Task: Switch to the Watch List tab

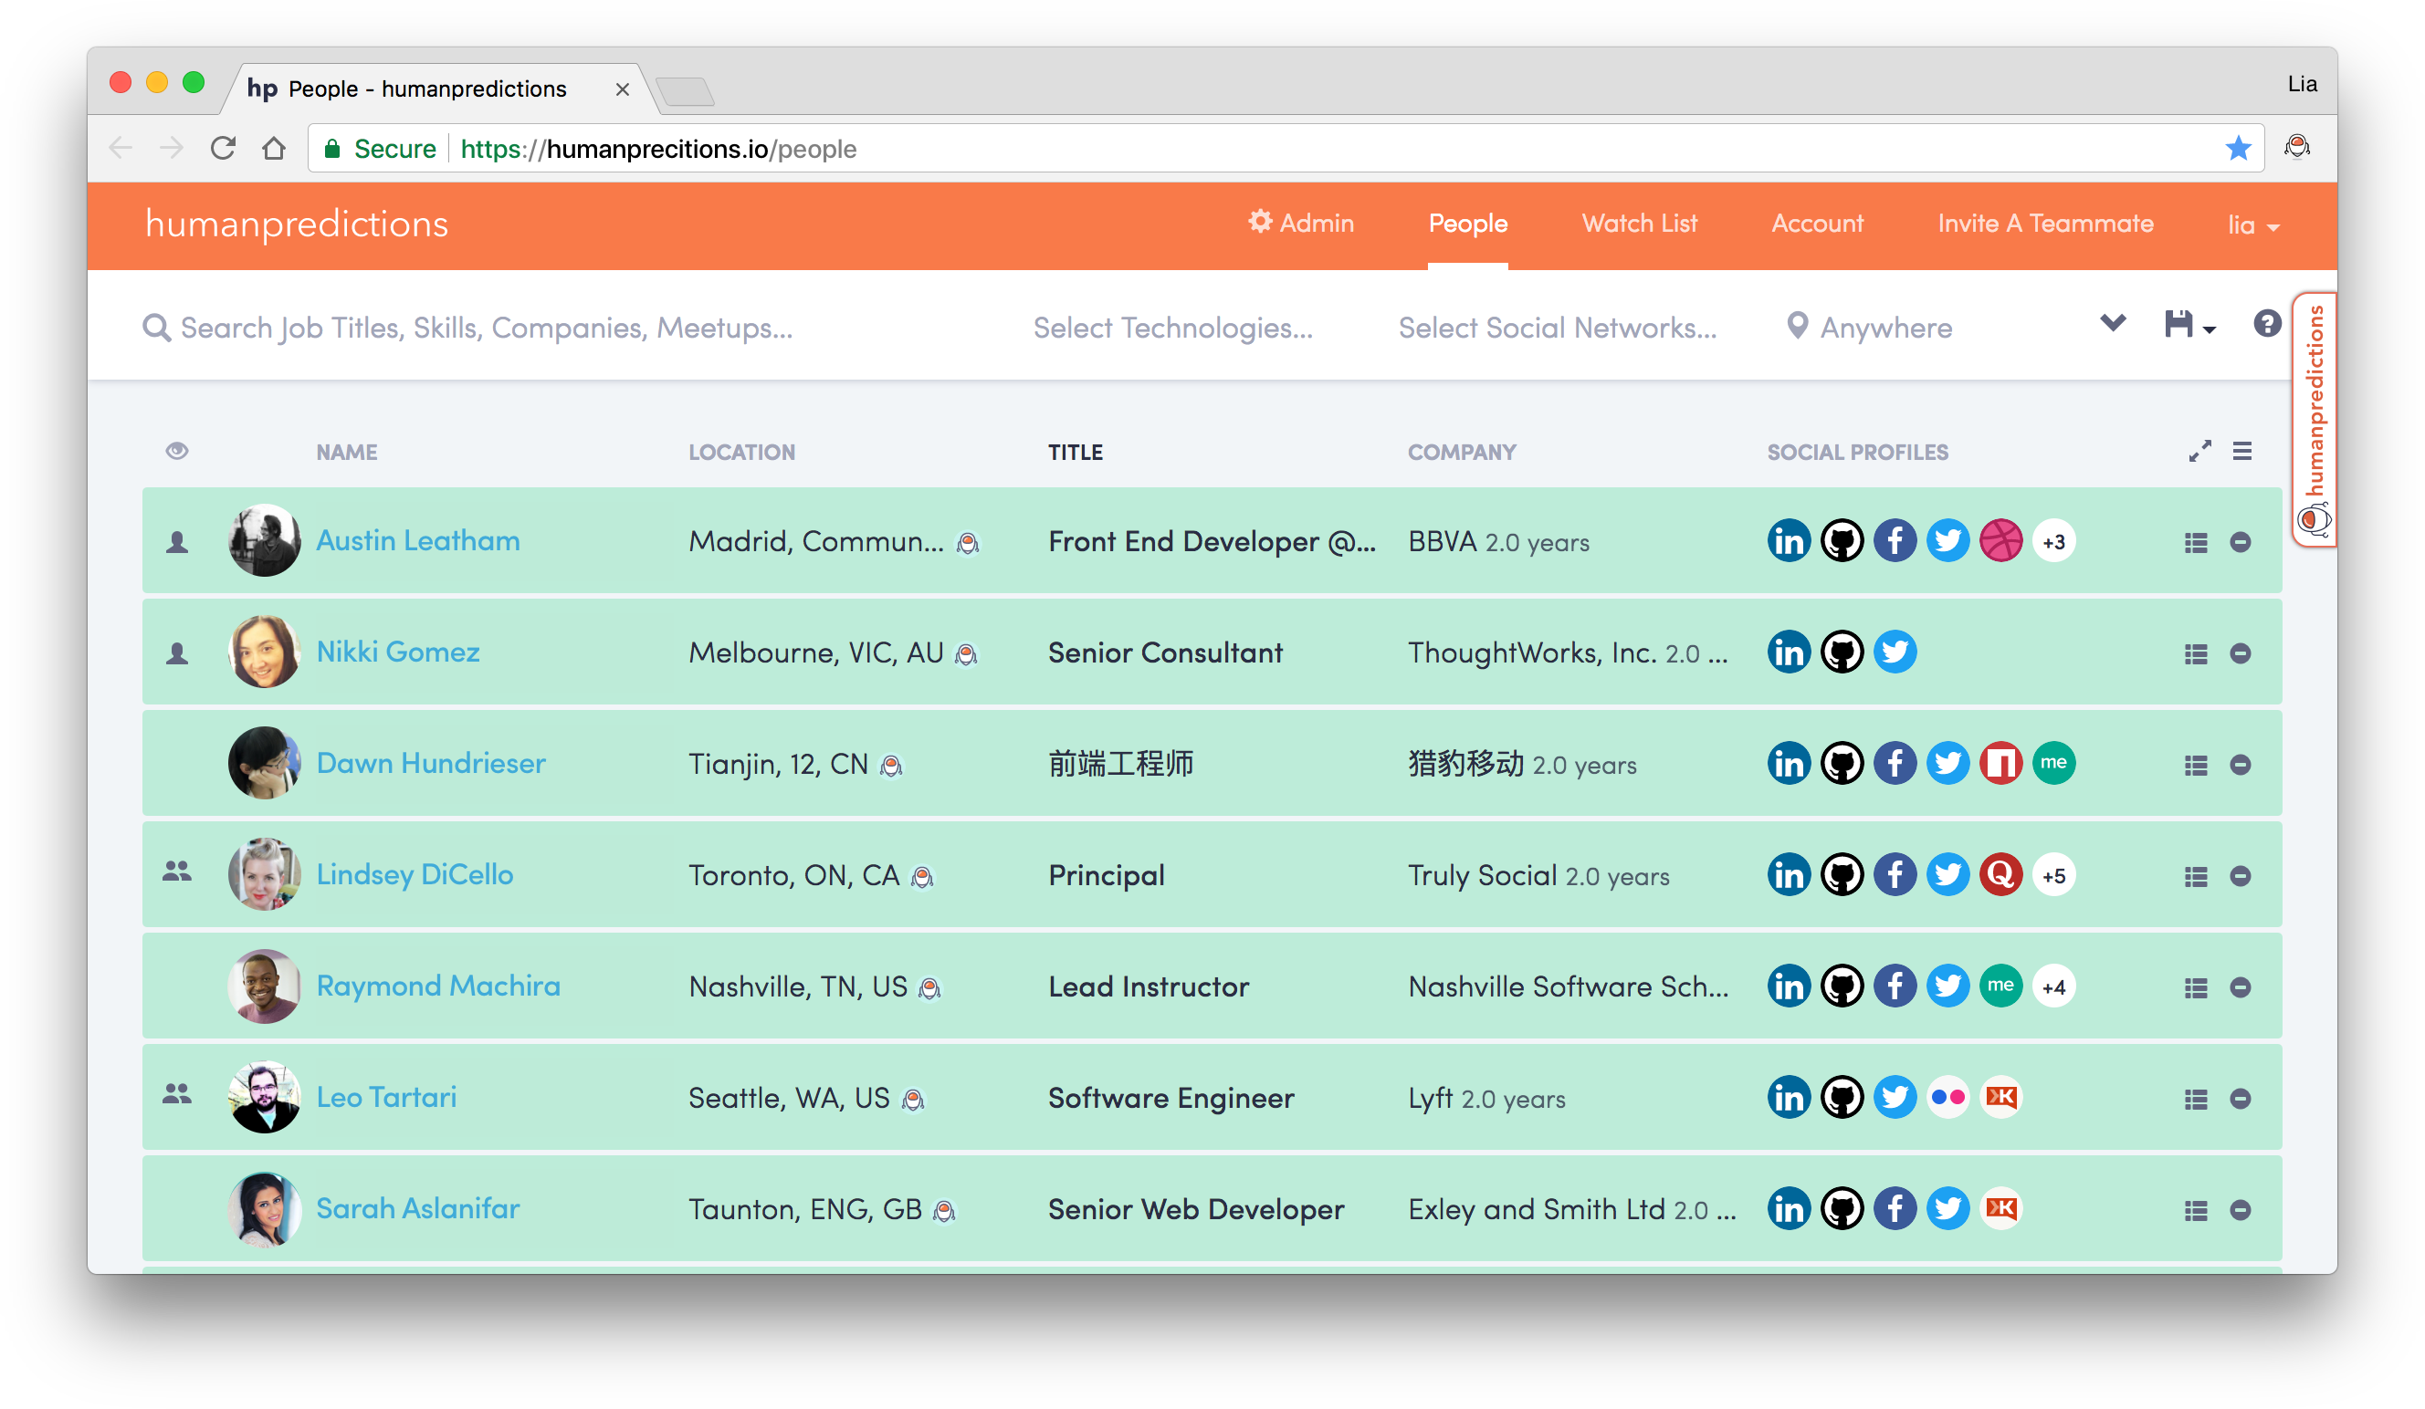Action: coord(1639,224)
